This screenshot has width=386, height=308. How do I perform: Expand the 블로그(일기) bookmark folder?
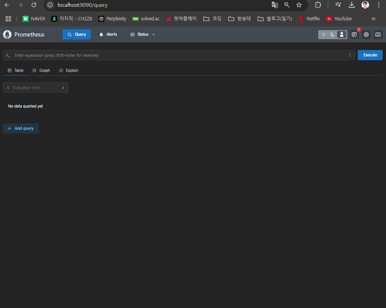point(275,19)
